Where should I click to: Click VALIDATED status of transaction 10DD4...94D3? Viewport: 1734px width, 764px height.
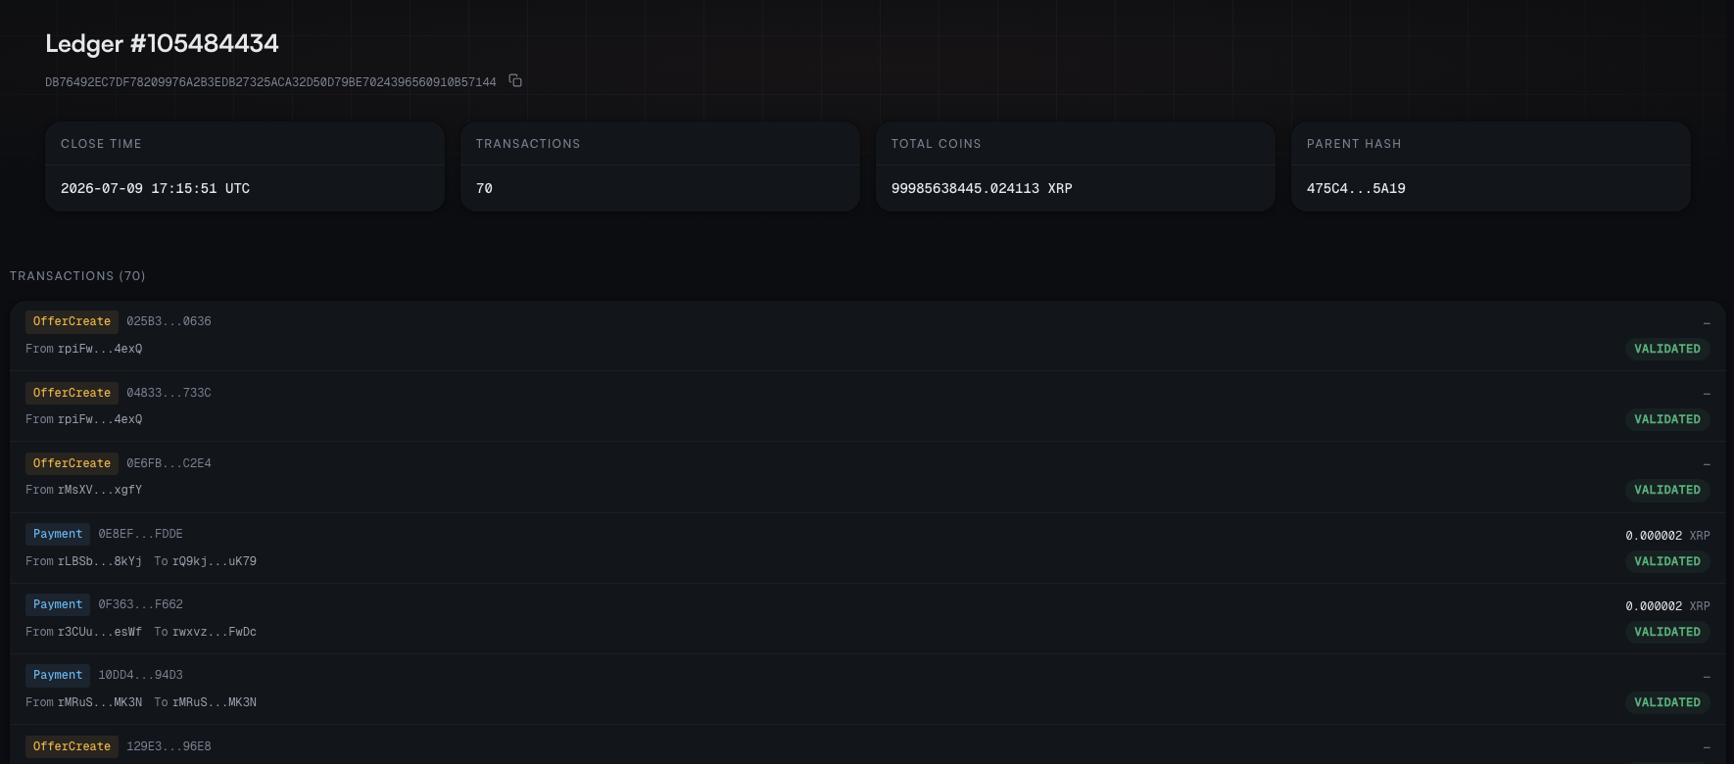click(1667, 702)
